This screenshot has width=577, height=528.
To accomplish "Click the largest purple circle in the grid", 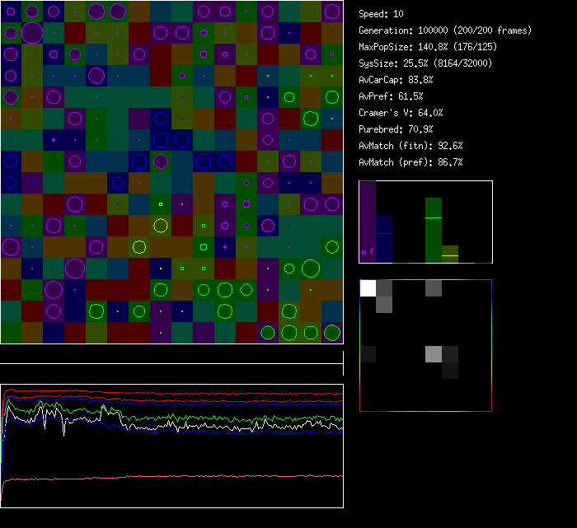I will click(x=32, y=33).
